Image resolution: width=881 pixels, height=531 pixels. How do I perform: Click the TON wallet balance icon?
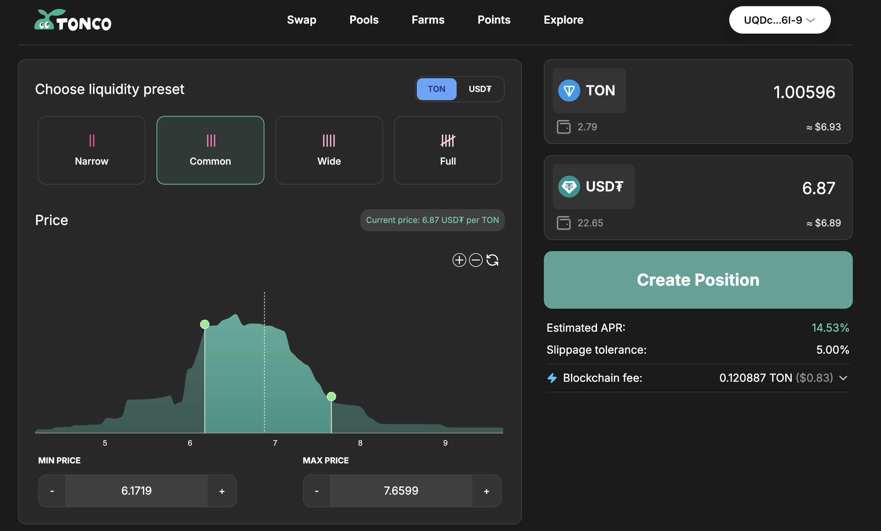[563, 127]
